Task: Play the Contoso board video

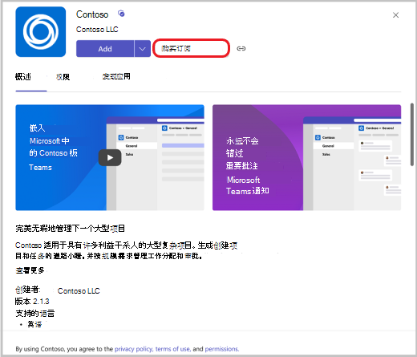Action: tap(110, 158)
